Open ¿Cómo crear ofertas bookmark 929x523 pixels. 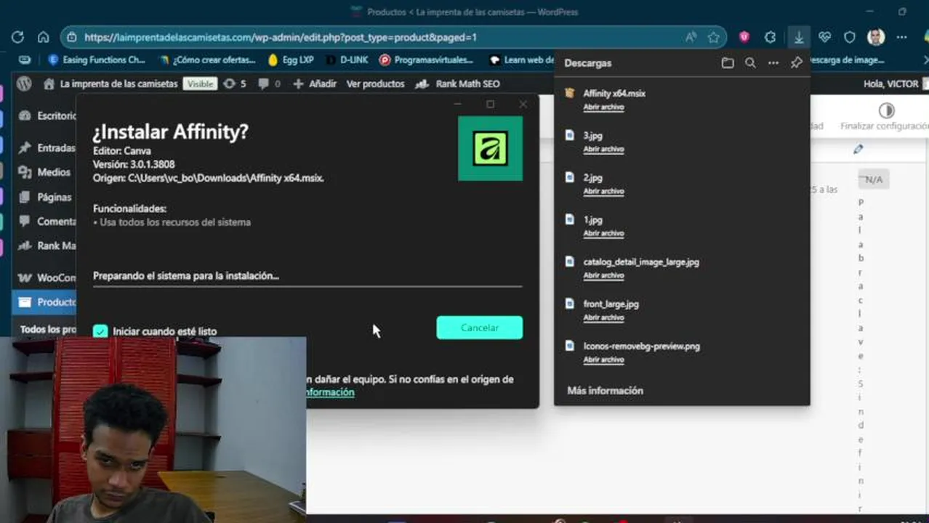coord(208,60)
